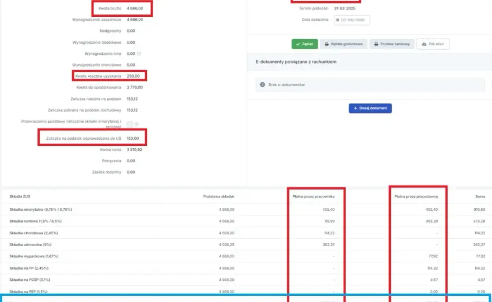The width and height of the screenshot is (492, 302).
Task: Click the E-dokumenty powiązane z rachunkiem heading
Action: tap(296, 62)
